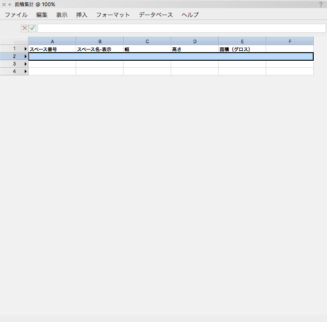Click the green checkmark accept entry icon

32,28
